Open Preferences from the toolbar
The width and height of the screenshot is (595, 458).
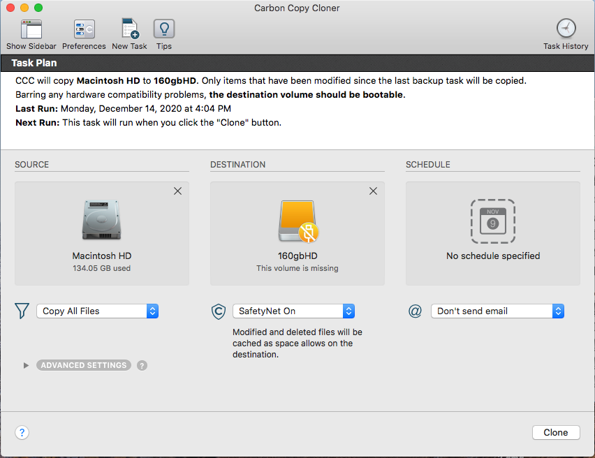(x=84, y=29)
